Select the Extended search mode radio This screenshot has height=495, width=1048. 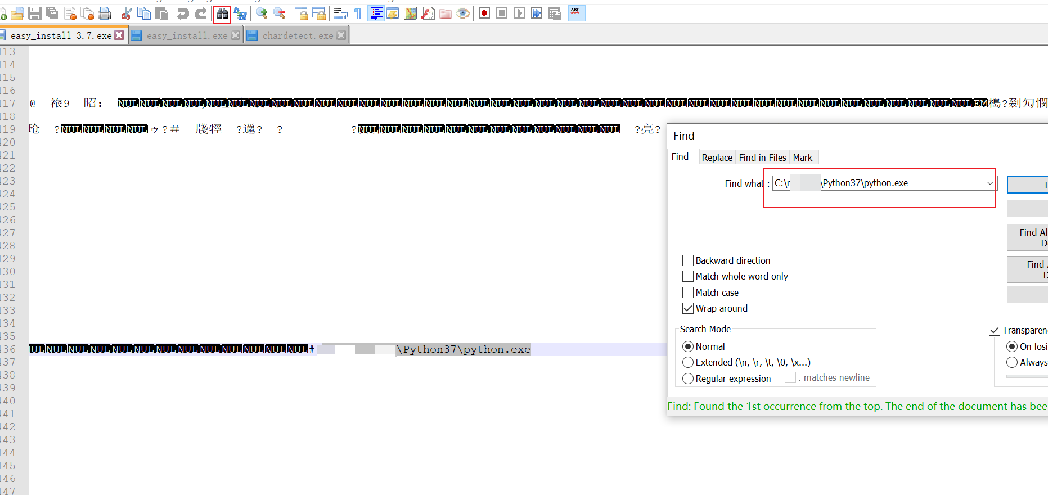(x=687, y=362)
